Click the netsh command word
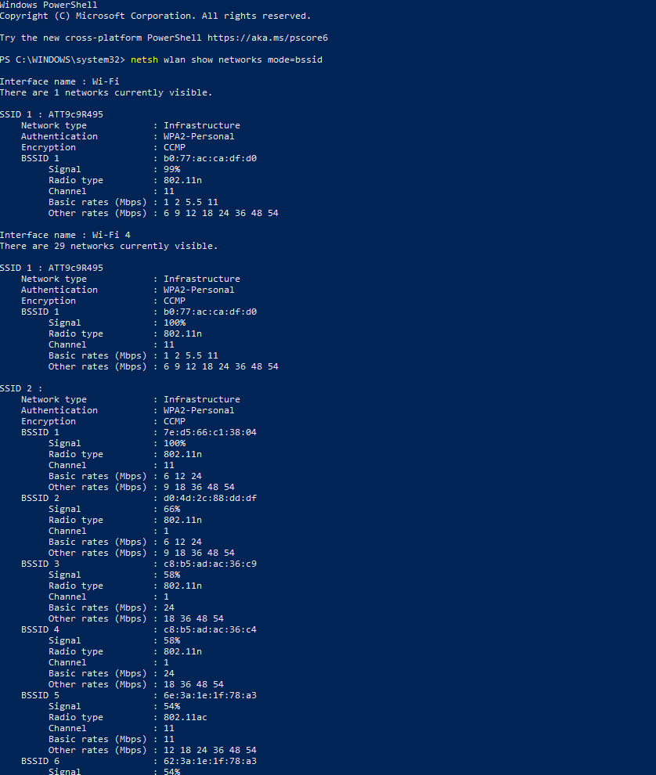This screenshot has height=775, width=656. [144, 59]
